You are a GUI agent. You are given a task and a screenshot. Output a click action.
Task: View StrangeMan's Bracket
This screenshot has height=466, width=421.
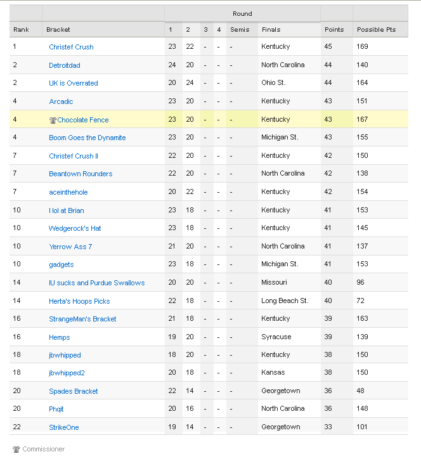pyautogui.click(x=82, y=319)
